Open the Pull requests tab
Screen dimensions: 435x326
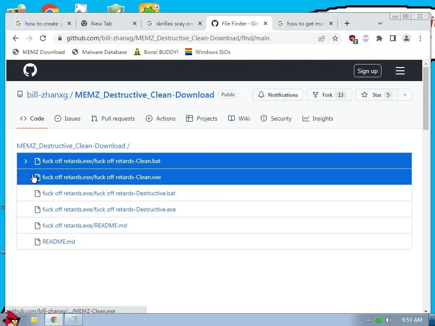pos(113,119)
